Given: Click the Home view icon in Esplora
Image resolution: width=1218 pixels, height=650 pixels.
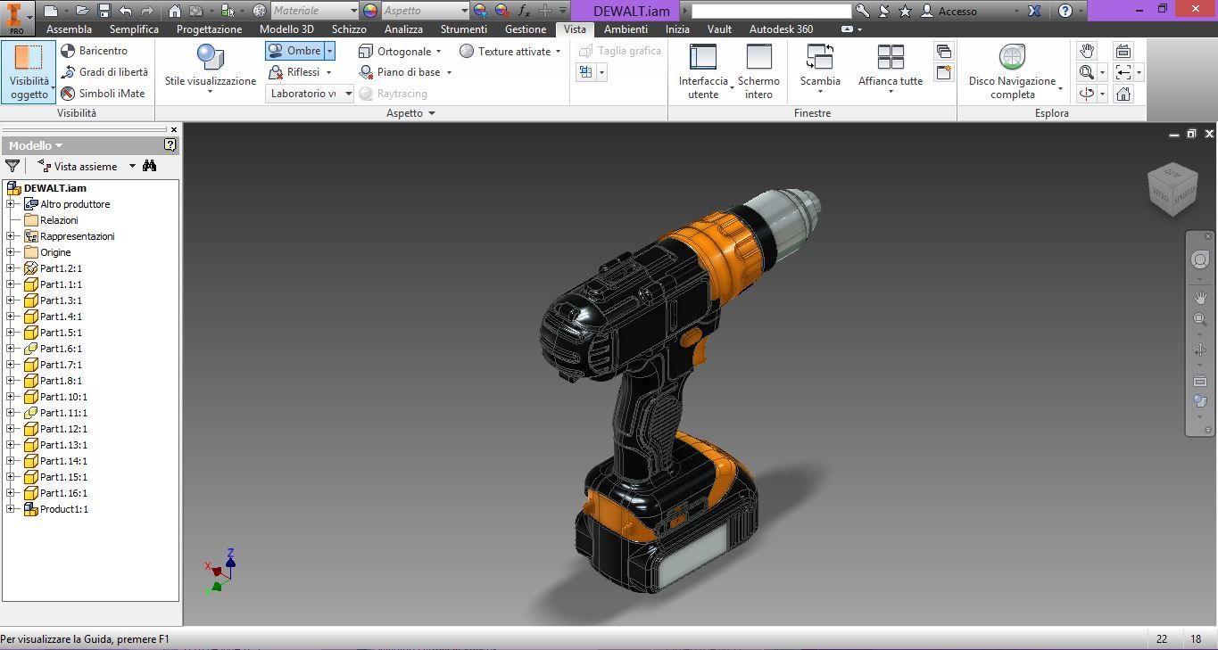Looking at the screenshot, I should [1123, 94].
